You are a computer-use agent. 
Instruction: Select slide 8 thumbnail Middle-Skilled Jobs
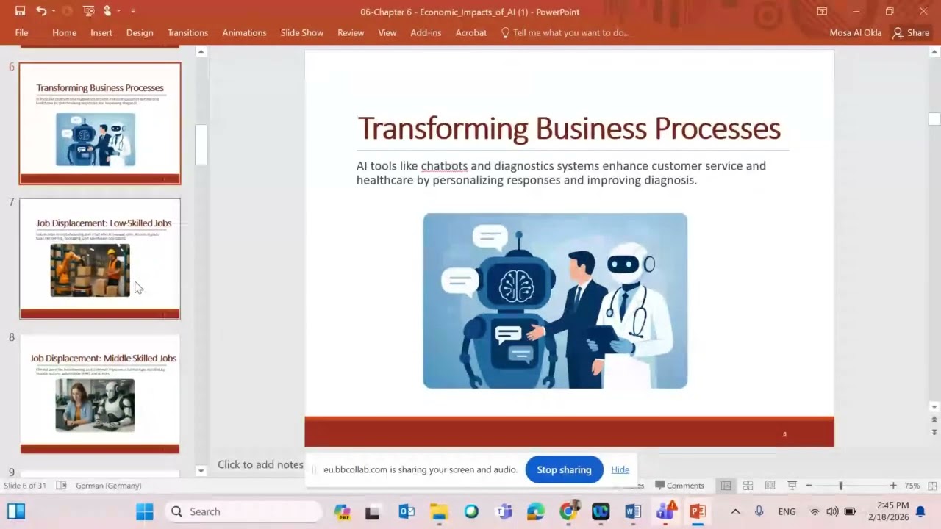pyautogui.click(x=100, y=394)
